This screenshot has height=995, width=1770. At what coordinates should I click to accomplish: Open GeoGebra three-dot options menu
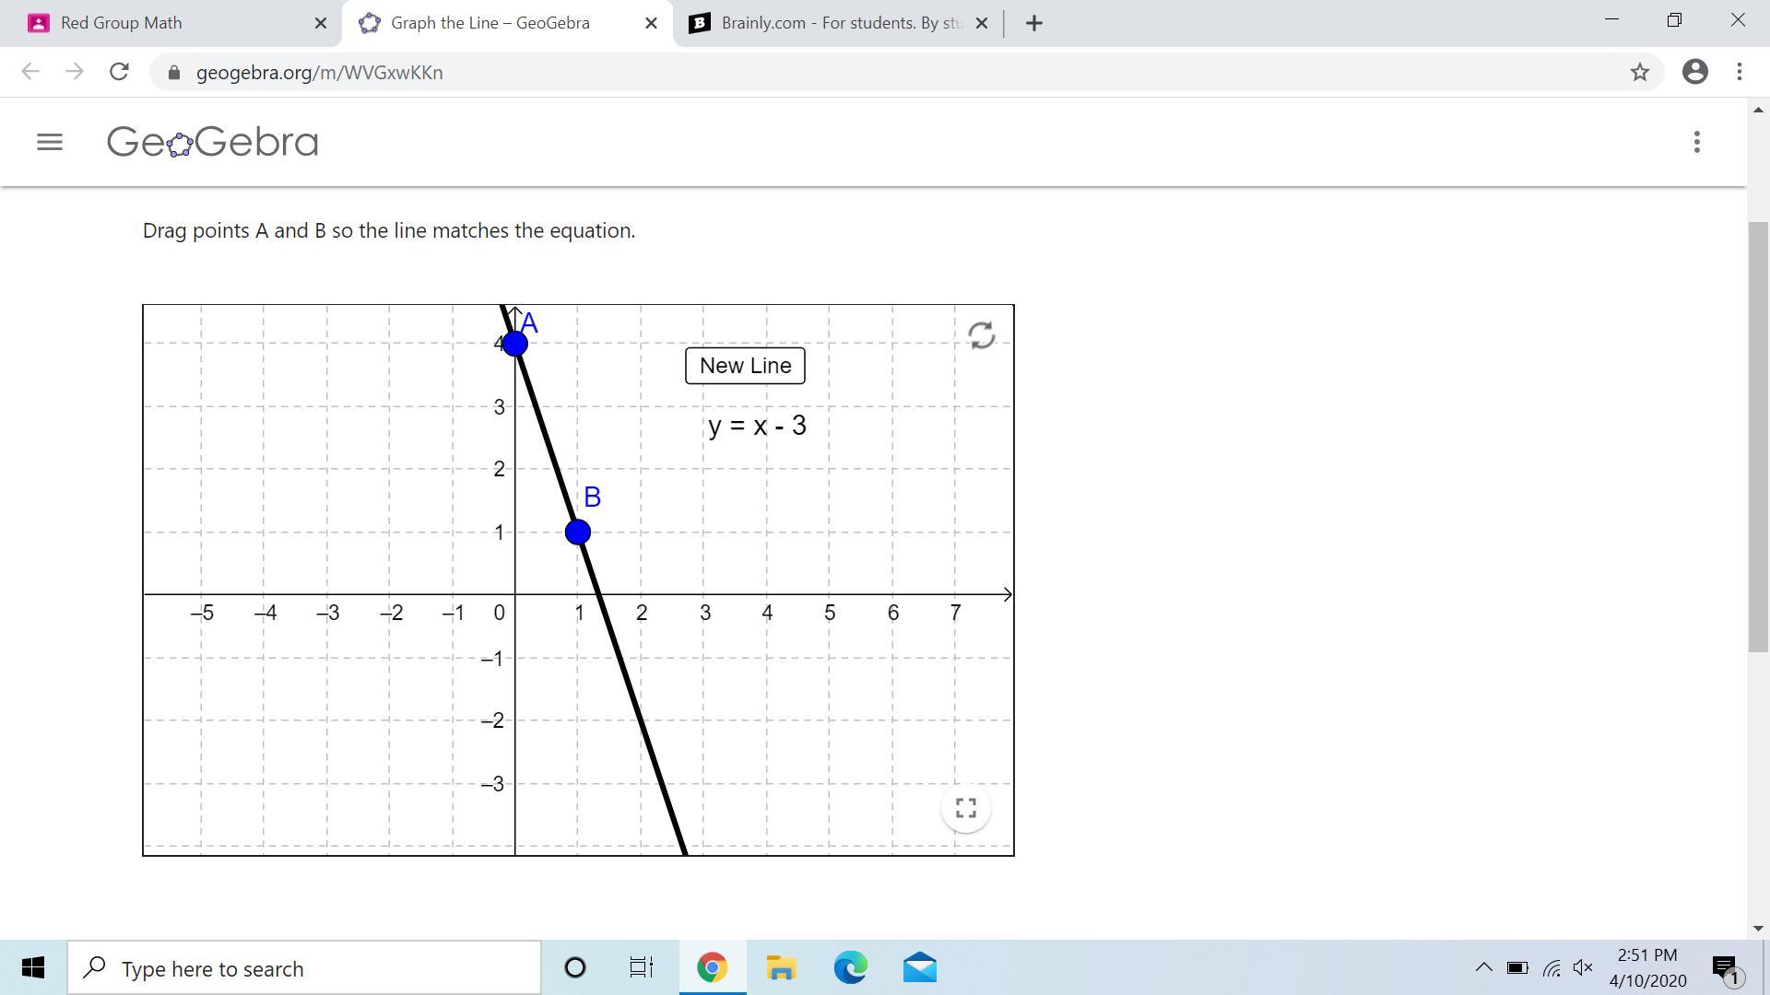tap(1696, 142)
